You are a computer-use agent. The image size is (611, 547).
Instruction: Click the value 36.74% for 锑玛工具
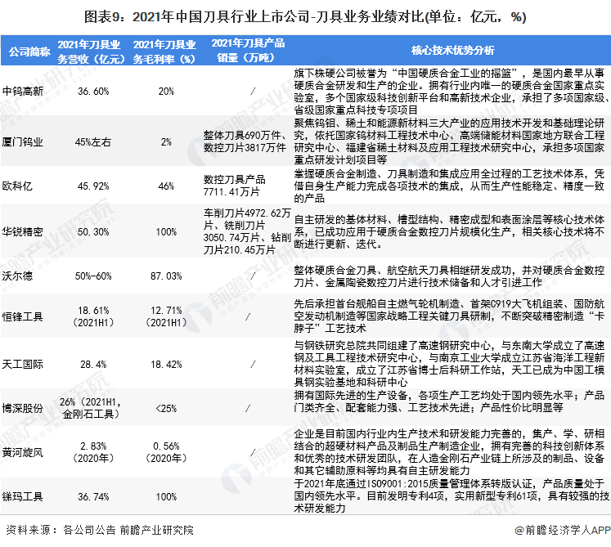coord(93,497)
